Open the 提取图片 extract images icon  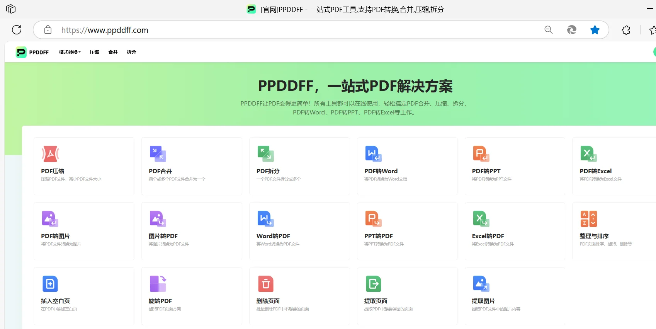[481, 284]
